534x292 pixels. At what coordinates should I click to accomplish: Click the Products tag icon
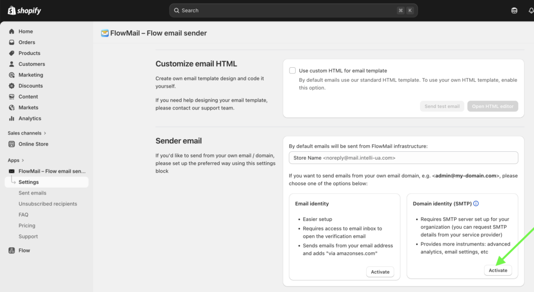pyautogui.click(x=11, y=53)
